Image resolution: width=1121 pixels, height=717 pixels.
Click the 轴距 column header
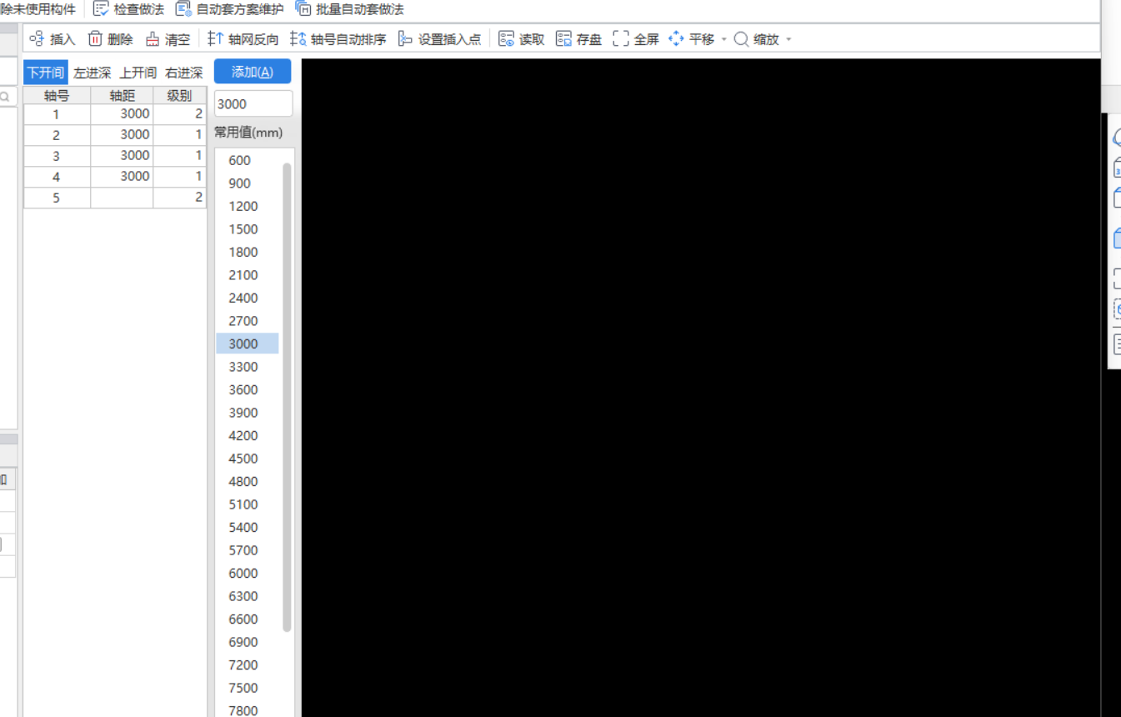(122, 95)
